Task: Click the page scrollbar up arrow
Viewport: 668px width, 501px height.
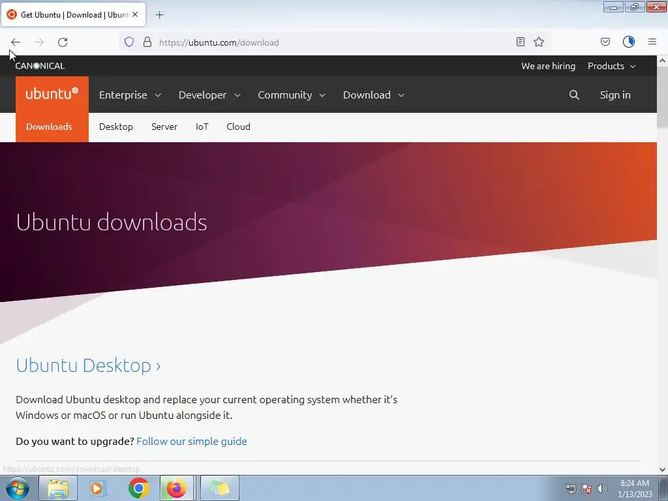Action: (663, 61)
